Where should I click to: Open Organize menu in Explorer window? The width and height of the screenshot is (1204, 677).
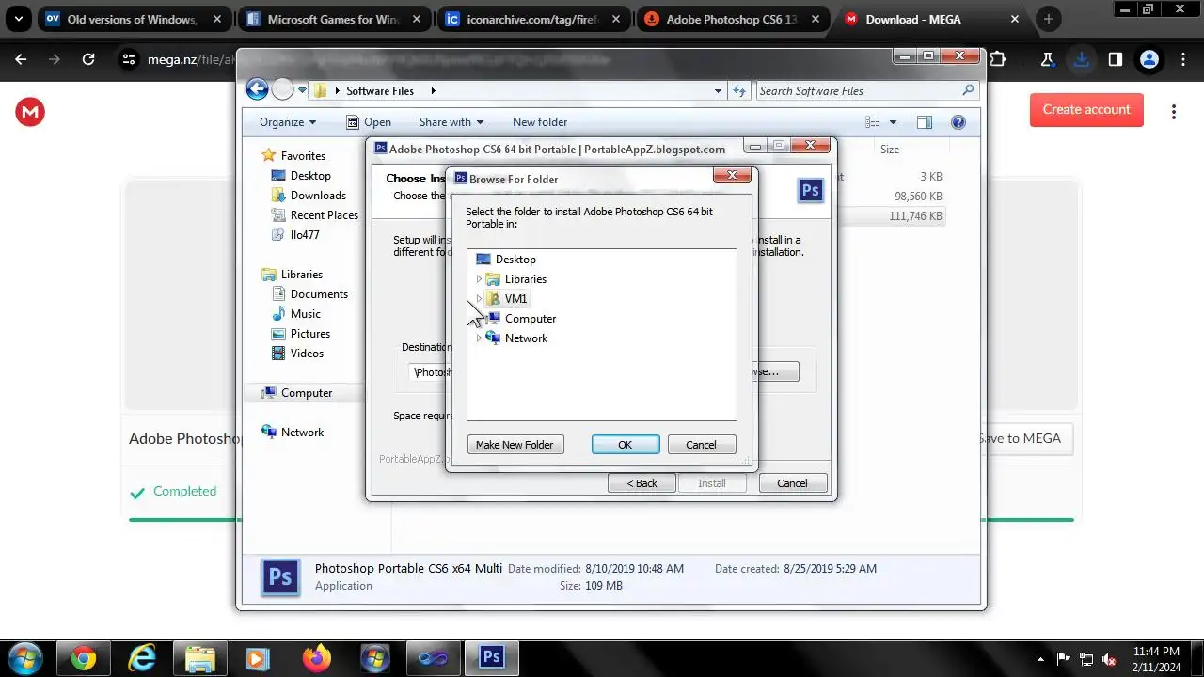[288, 122]
